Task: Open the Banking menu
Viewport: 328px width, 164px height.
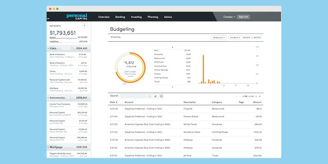Action: pyautogui.click(x=120, y=17)
